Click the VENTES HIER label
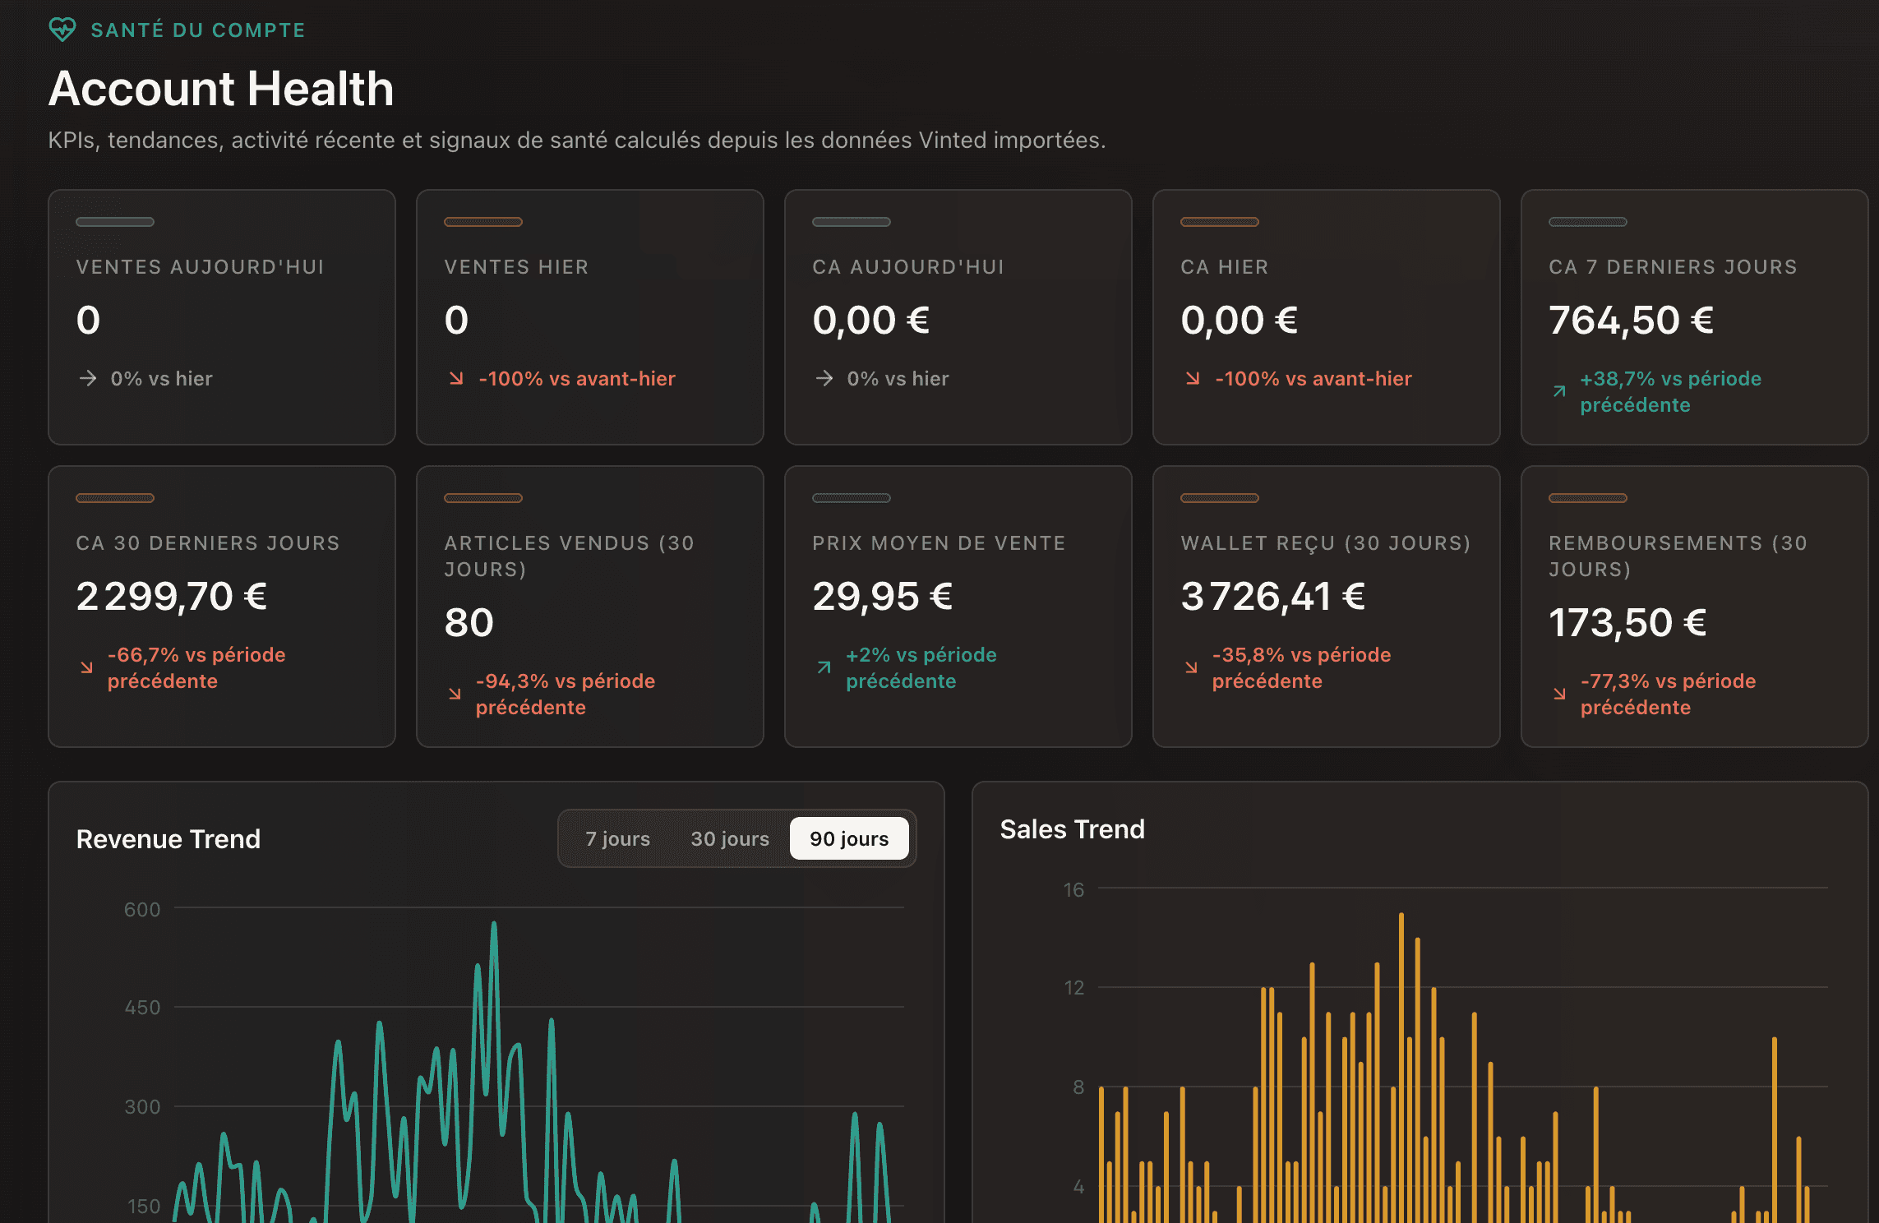The height and width of the screenshot is (1223, 1879). tap(516, 267)
